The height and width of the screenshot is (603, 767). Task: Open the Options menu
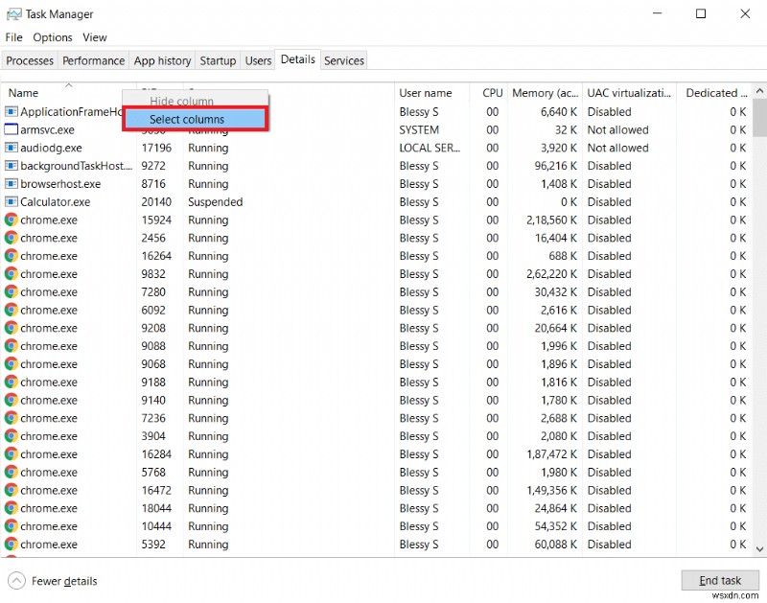[53, 37]
